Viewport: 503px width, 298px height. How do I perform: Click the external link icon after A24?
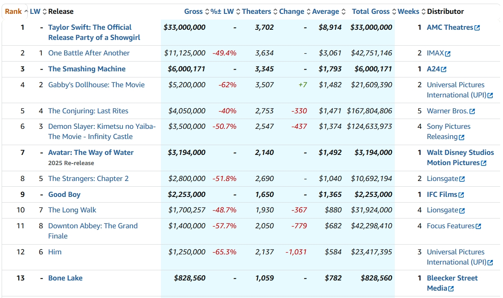444,69
